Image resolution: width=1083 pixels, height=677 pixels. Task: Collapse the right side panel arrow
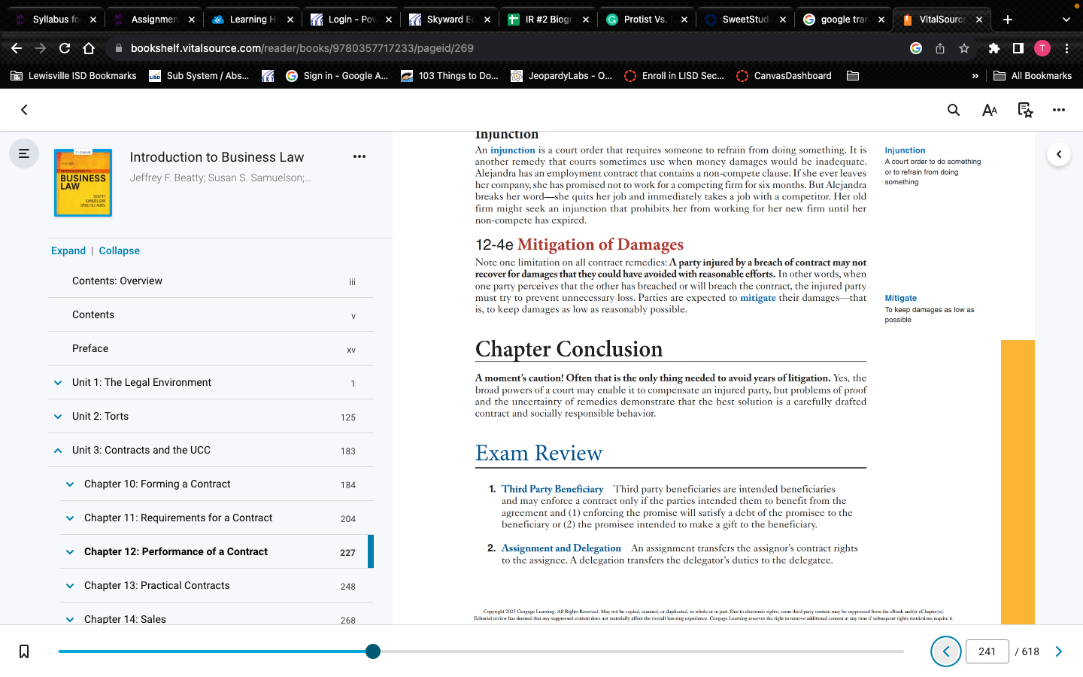[1059, 154]
